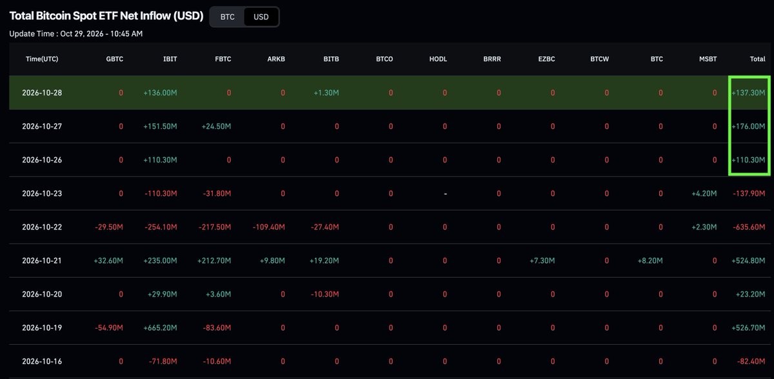This screenshot has width=774, height=379.
Task: Select the 2026-10-22 date cell
Action: (x=42, y=227)
